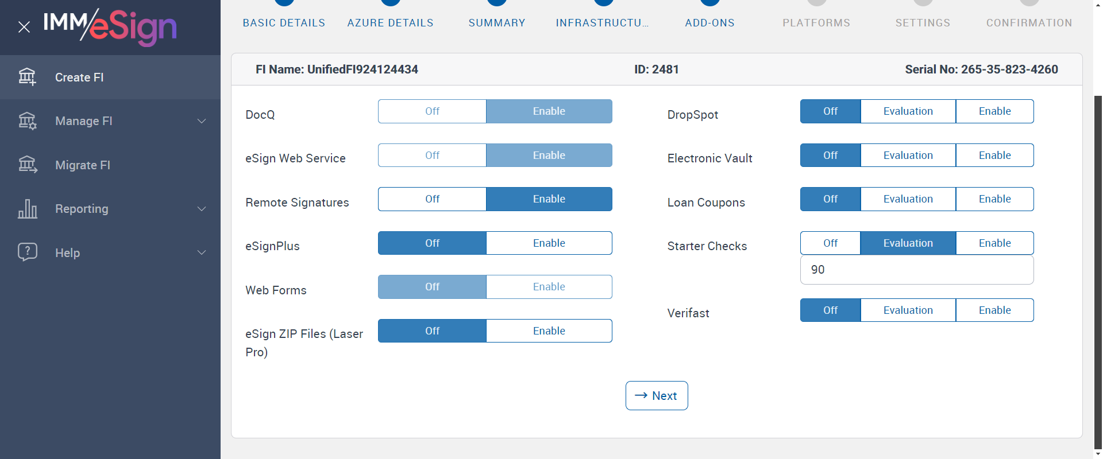Screen dimensions: 1103x459
Task: Click the Starter Checks evaluation days field
Action: (x=917, y=270)
